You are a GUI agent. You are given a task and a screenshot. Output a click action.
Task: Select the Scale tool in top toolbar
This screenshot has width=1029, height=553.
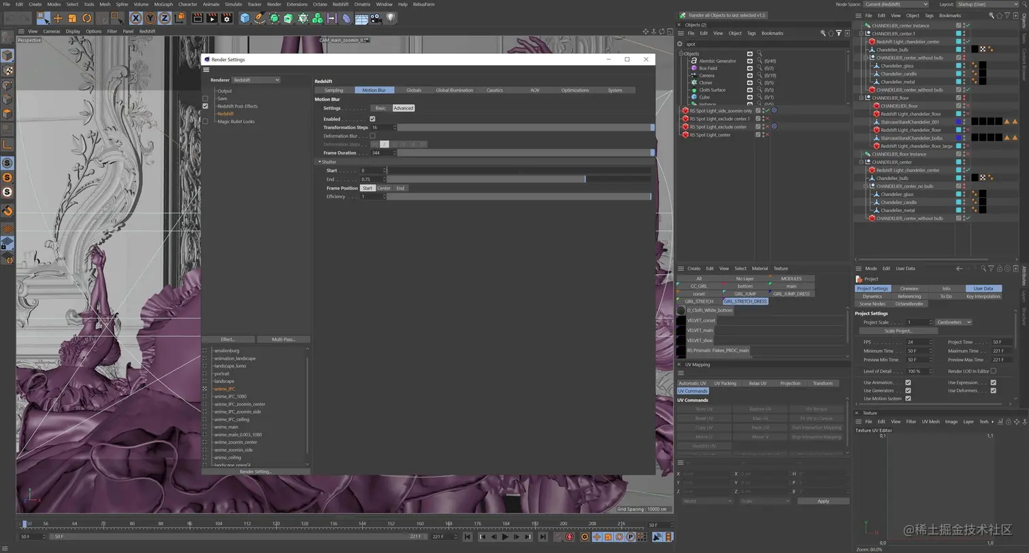coord(72,18)
